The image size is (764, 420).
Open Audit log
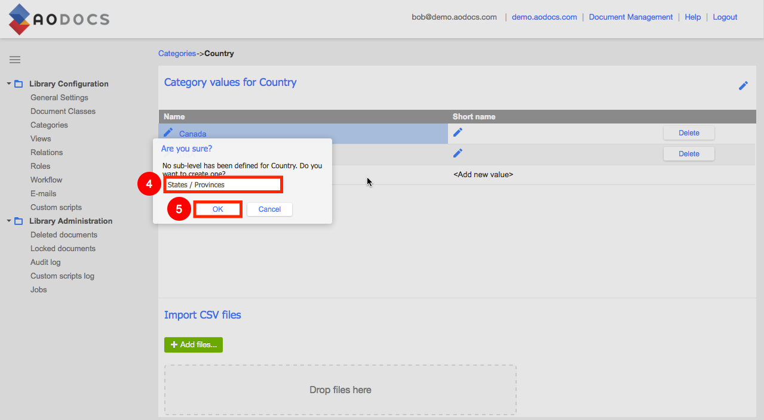[45, 262]
